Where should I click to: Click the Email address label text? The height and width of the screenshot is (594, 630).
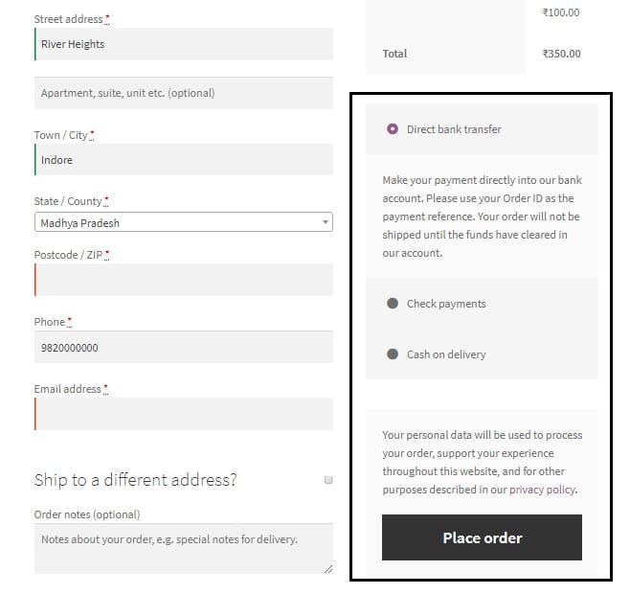click(x=68, y=389)
